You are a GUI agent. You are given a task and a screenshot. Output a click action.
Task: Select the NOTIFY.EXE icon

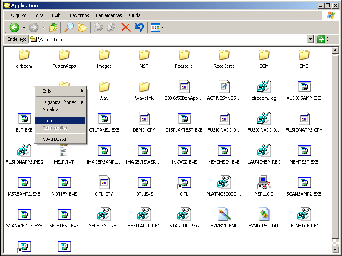click(64, 182)
